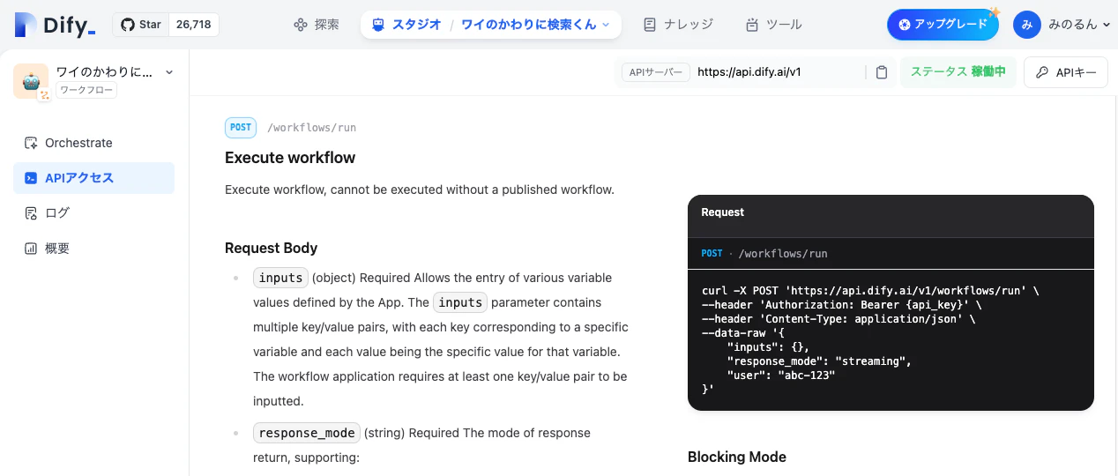Click the 概要 chart icon
Image resolution: width=1118 pixels, height=476 pixels.
(31, 249)
